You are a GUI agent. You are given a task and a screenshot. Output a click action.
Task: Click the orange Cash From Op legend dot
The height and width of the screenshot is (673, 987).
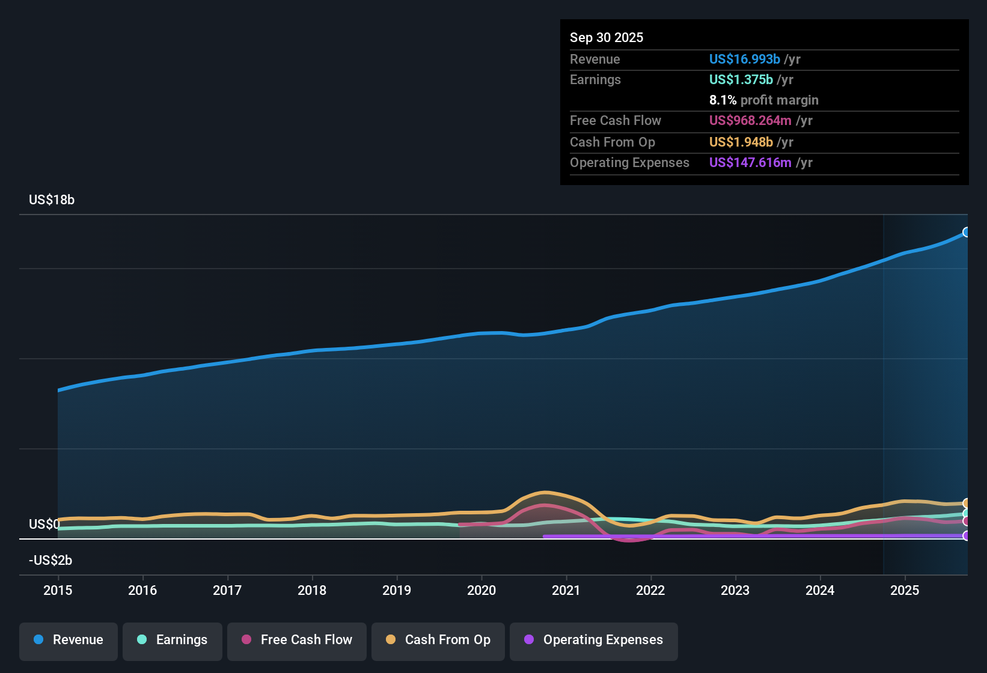390,640
